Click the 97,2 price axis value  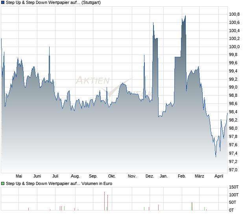[233, 161]
